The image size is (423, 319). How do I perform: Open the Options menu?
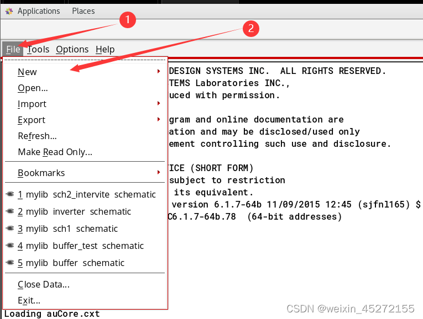[x=72, y=50]
